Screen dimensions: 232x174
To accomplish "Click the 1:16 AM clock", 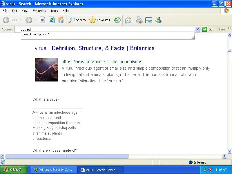I will [221, 170].
